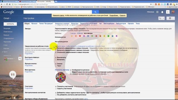Screen dimensions: 178x100
Task: Choose 'Значки' for button labels
Action: click(56, 64)
